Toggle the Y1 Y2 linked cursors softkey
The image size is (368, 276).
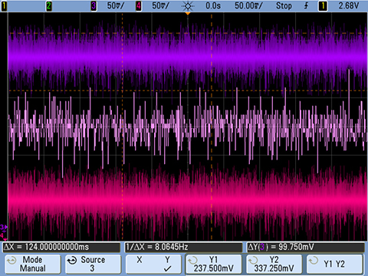click(334, 264)
